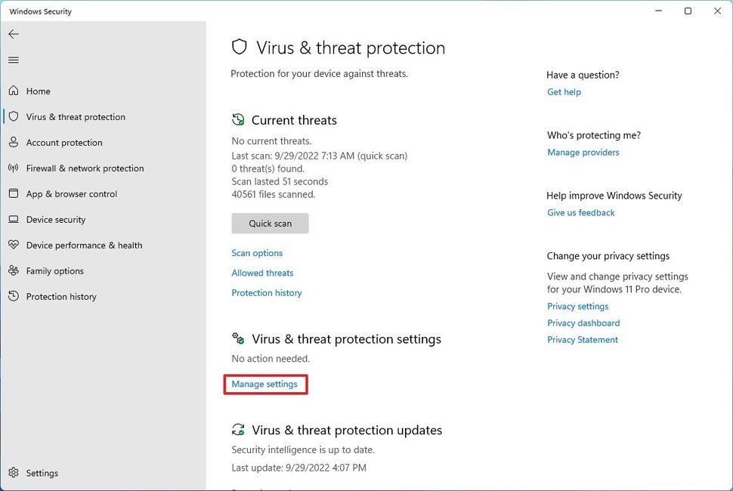Open Device security

[56, 219]
